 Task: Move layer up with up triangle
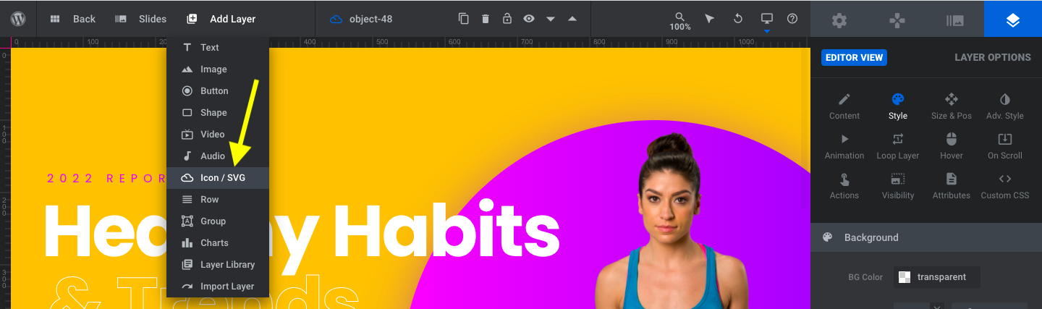572,19
